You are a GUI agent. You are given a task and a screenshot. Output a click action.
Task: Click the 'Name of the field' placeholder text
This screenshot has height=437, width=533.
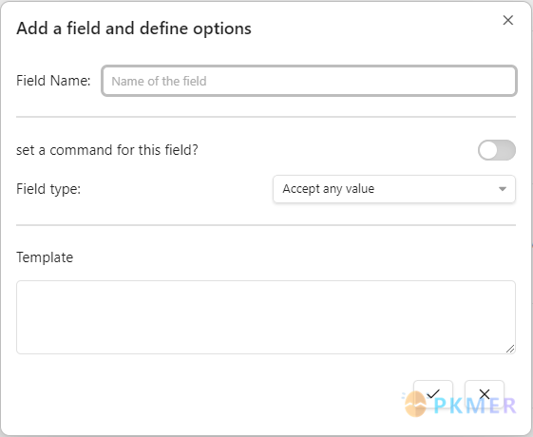159,81
